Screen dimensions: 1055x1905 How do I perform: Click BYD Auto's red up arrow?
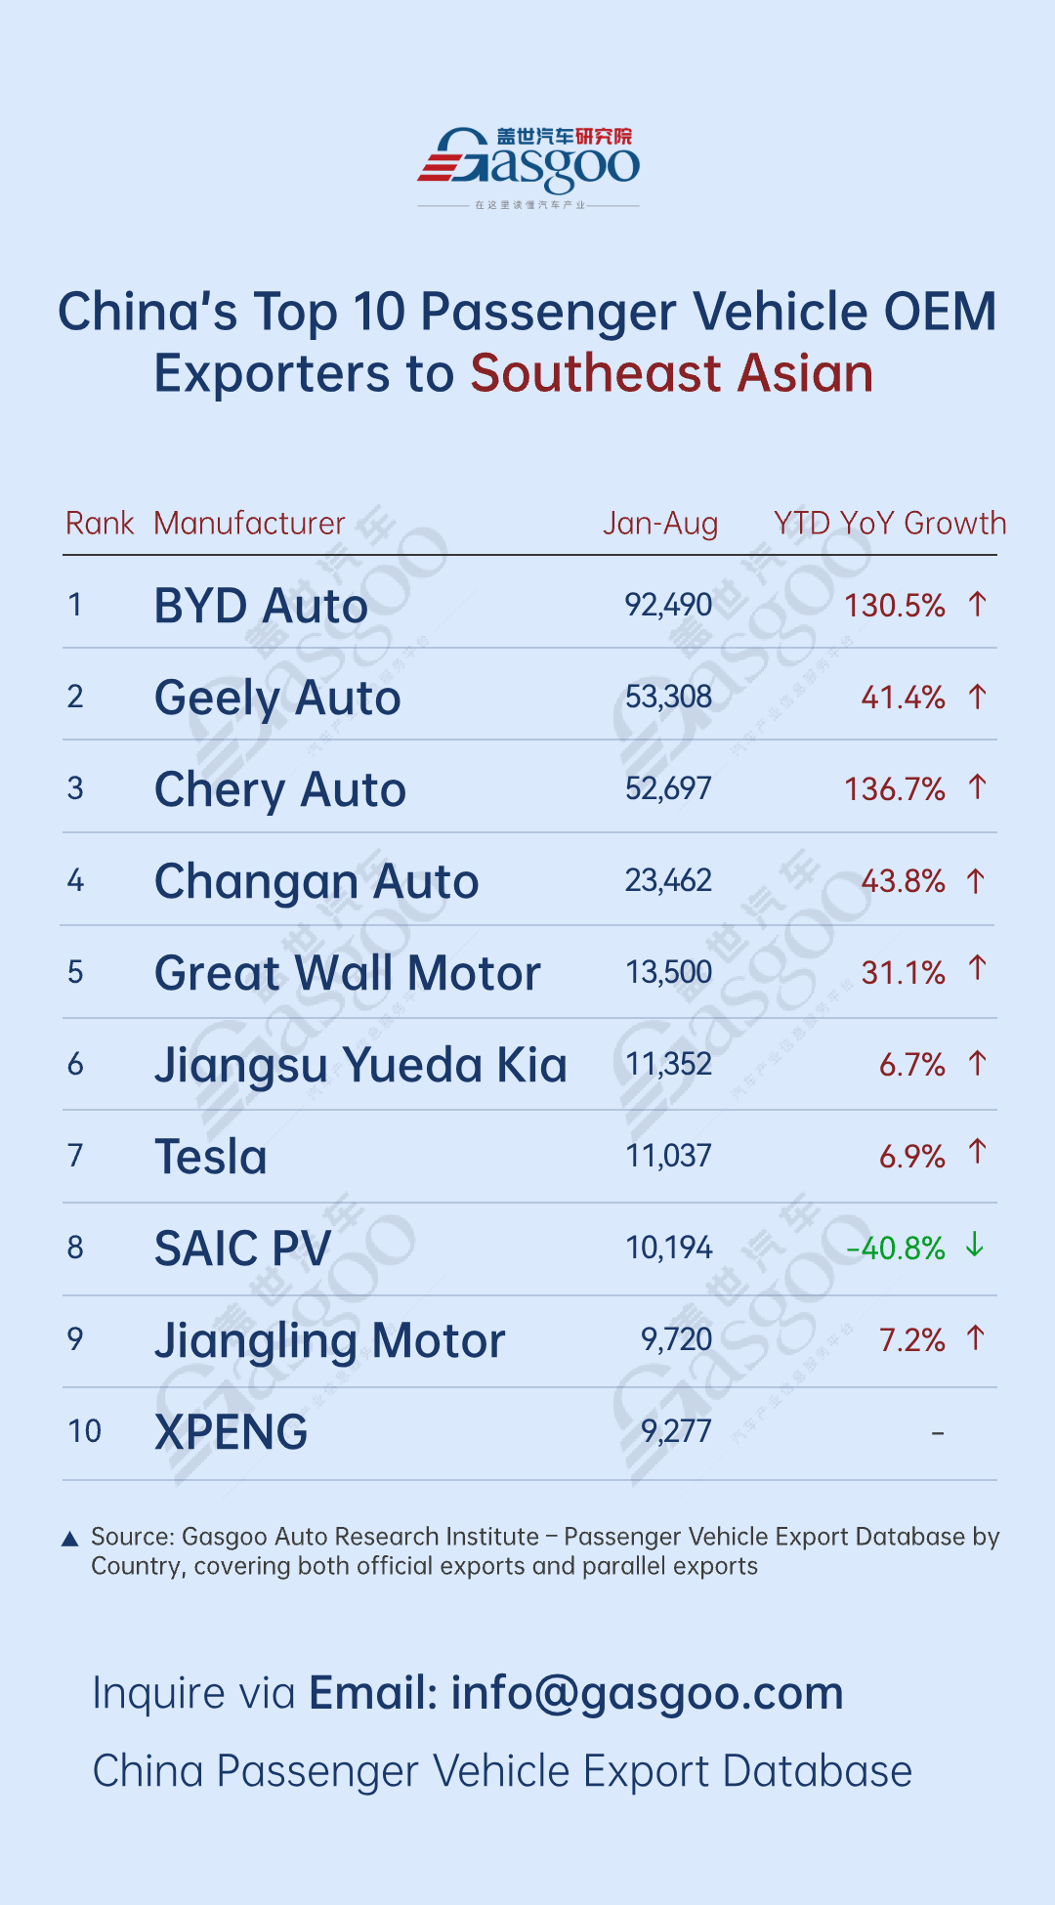click(x=977, y=605)
